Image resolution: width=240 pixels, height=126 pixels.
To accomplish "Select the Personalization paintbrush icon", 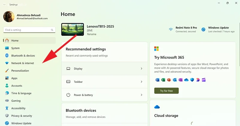I will 7,71.
